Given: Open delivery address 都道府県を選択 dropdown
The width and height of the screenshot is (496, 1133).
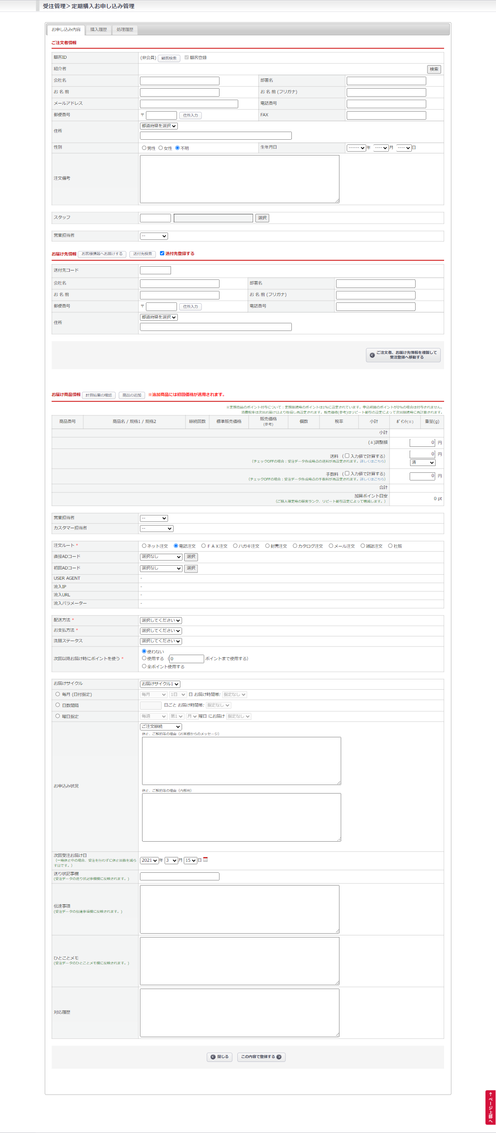Looking at the screenshot, I should click(159, 317).
